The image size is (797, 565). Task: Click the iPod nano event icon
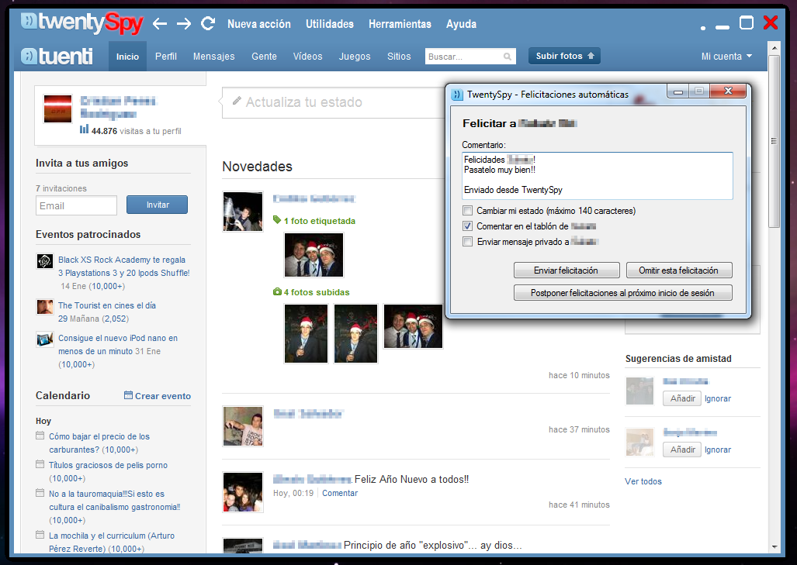click(45, 339)
